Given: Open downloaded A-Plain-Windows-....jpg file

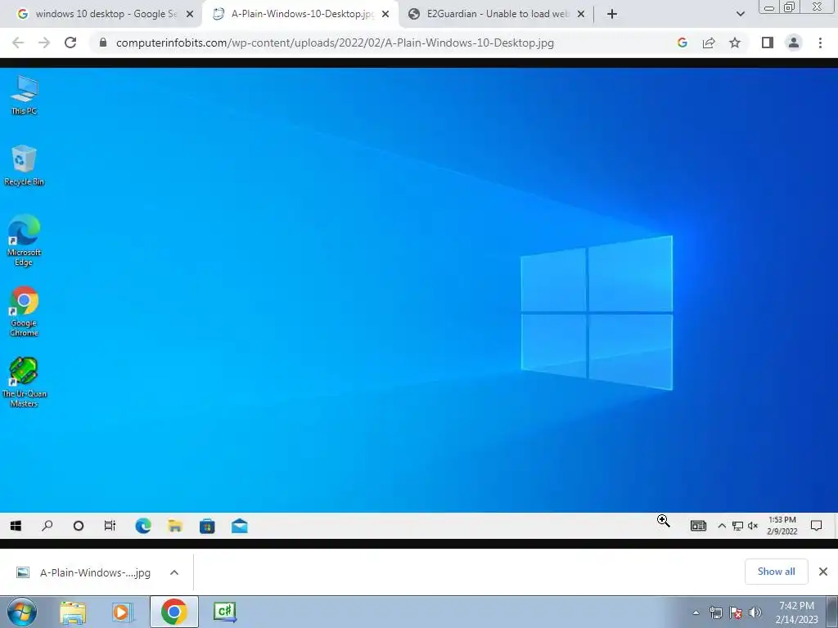Looking at the screenshot, I should (x=84, y=572).
